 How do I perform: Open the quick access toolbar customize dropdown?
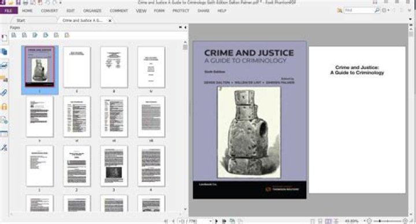pos(61,3)
